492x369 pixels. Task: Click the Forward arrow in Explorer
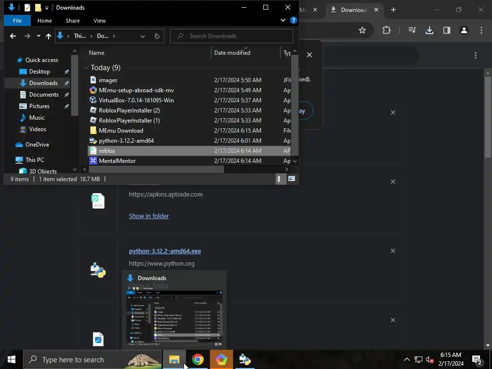(27, 36)
